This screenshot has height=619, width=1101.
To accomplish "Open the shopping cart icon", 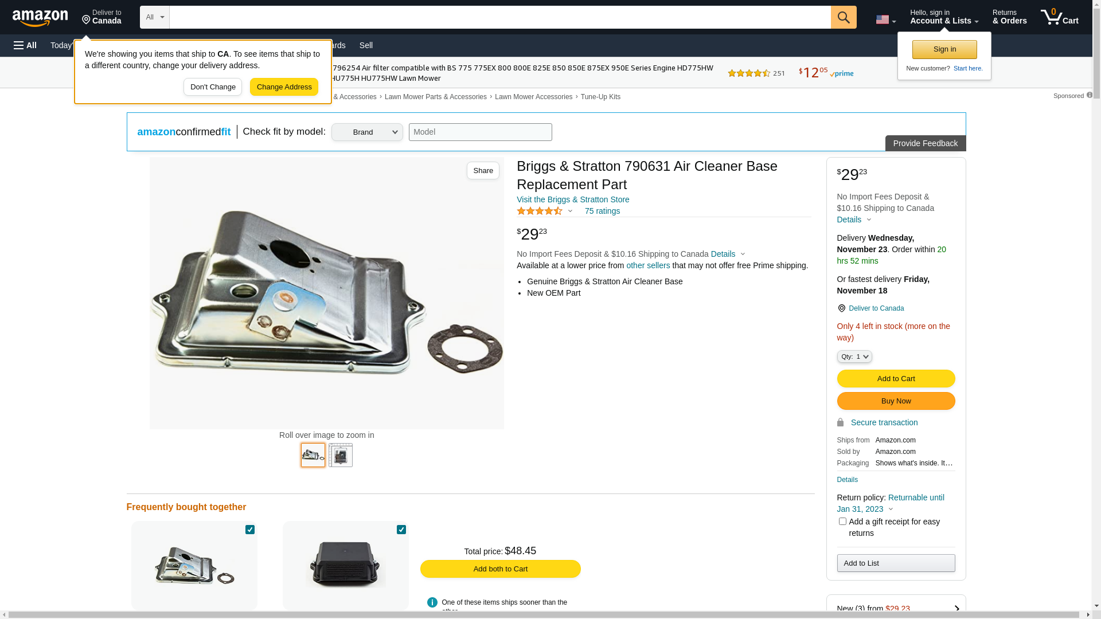I will pyautogui.click(x=1060, y=17).
